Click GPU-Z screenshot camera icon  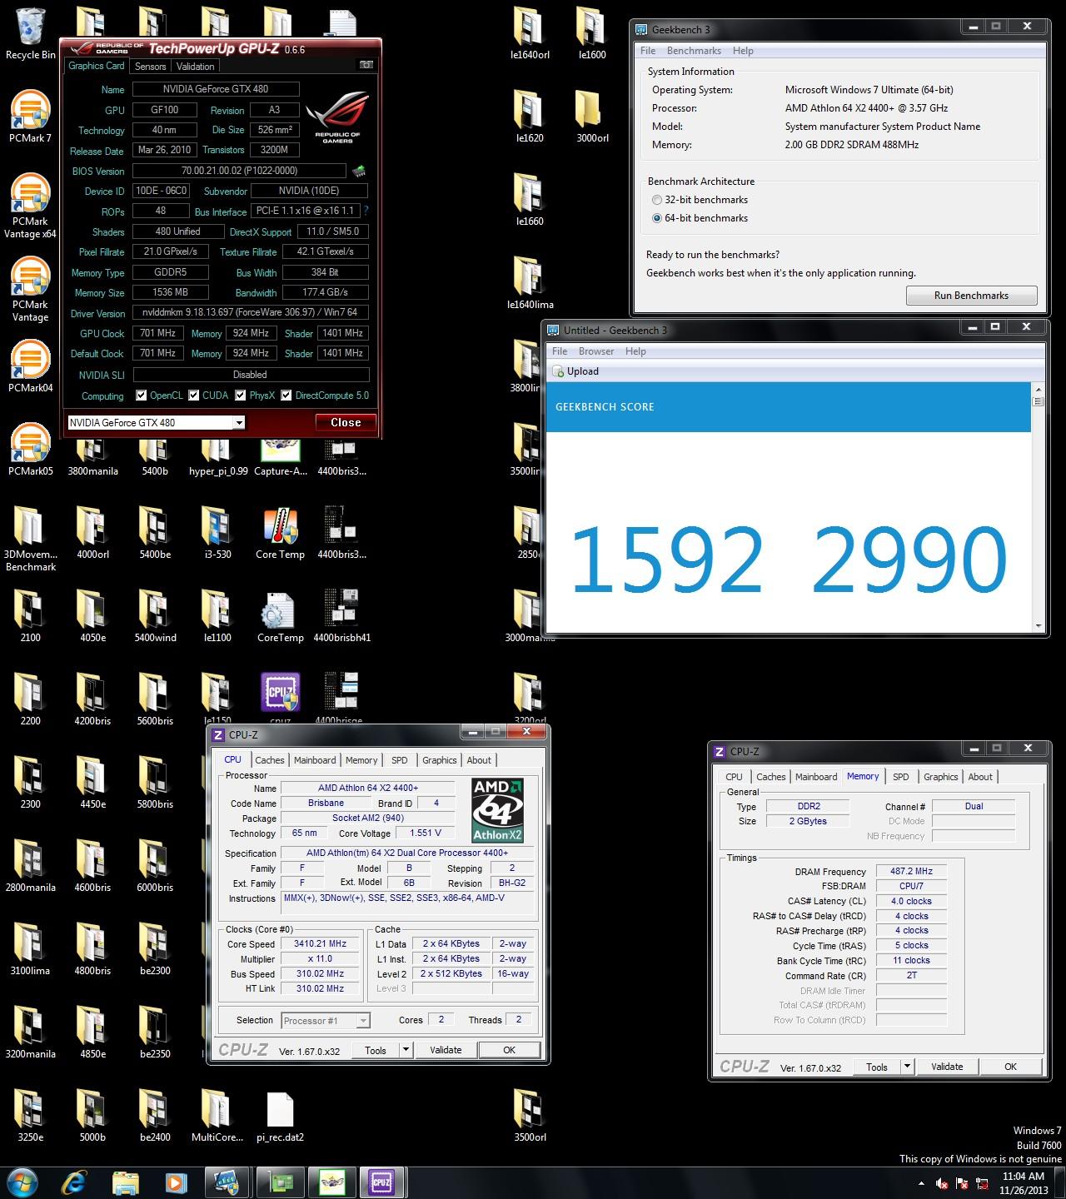coord(366,65)
